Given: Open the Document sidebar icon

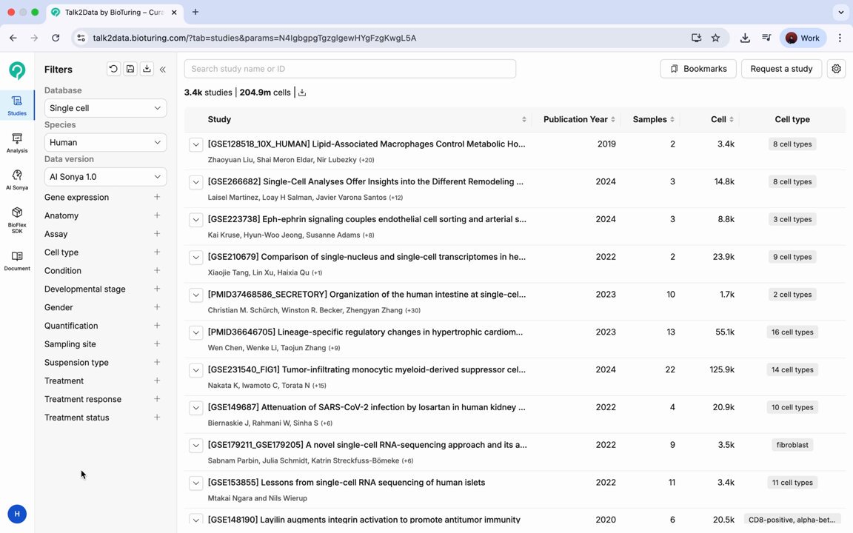Looking at the screenshot, I should (17, 261).
